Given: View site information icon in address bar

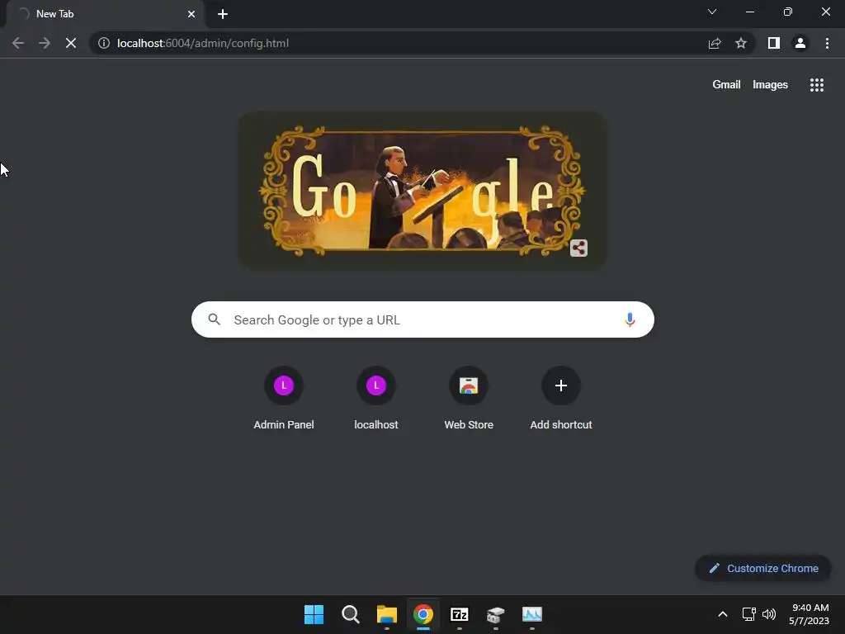Looking at the screenshot, I should pos(104,43).
